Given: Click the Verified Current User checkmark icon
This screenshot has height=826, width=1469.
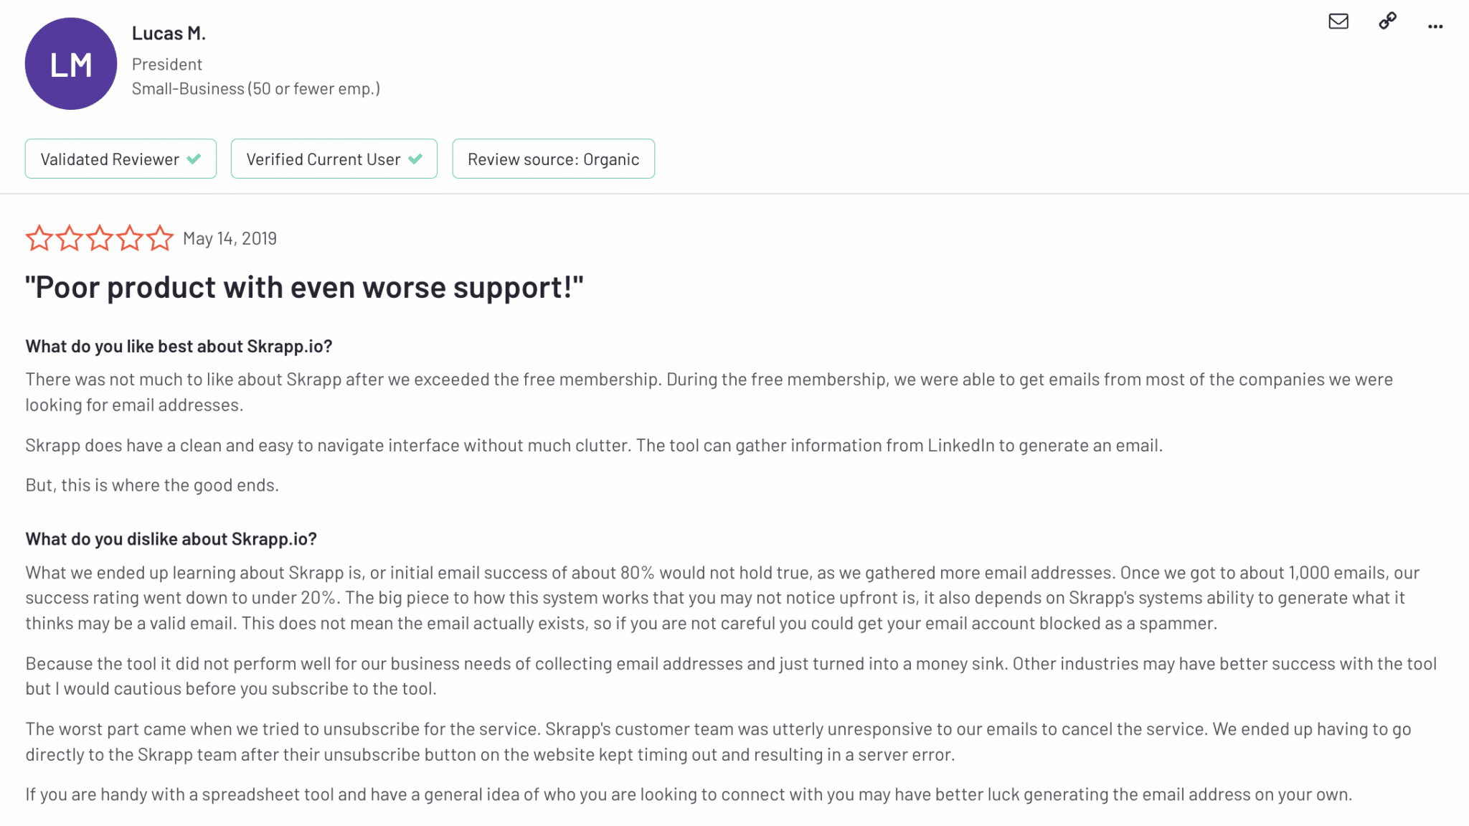Looking at the screenshot, I should point(415,159).
